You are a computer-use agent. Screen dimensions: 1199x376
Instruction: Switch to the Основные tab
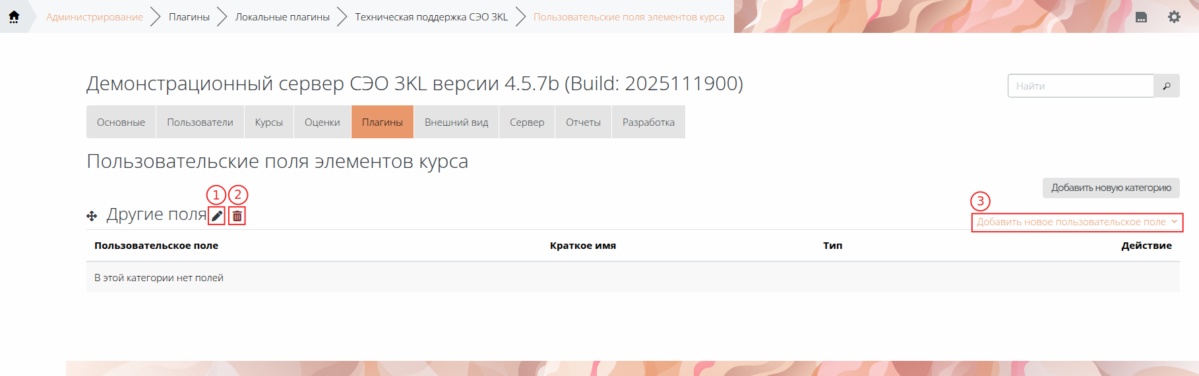(121, 122)
